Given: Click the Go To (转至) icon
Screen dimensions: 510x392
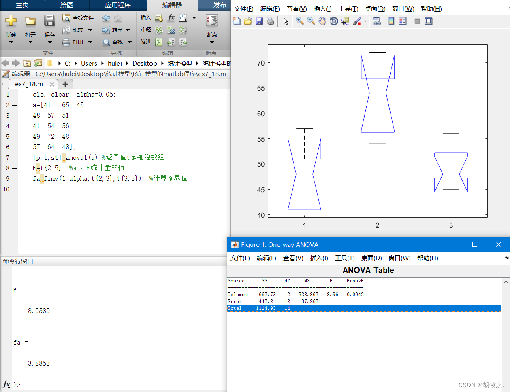Looking at the screenshot, I should point(106,30).
